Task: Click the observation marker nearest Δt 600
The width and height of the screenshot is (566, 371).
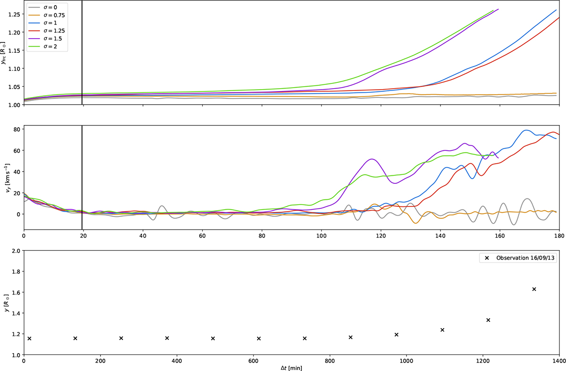Action: pos(258,338)
